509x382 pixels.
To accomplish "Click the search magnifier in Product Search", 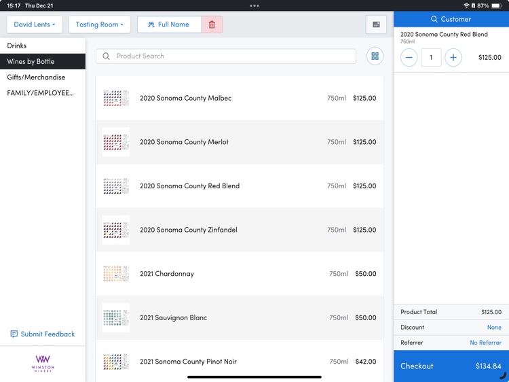I will coord(106,56).
